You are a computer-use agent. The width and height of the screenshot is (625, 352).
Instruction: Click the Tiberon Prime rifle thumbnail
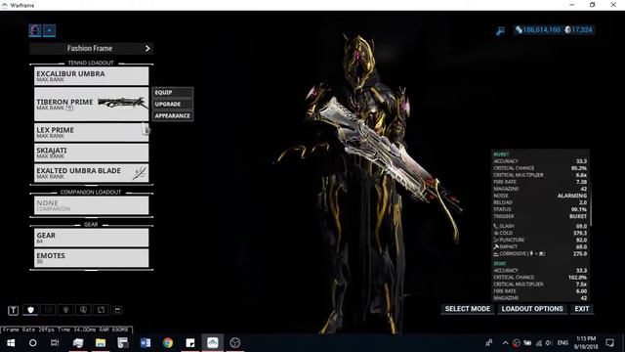tap(122, 103)
